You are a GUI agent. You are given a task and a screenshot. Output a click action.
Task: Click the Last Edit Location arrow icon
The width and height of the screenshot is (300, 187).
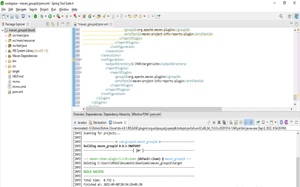[130, 16]
